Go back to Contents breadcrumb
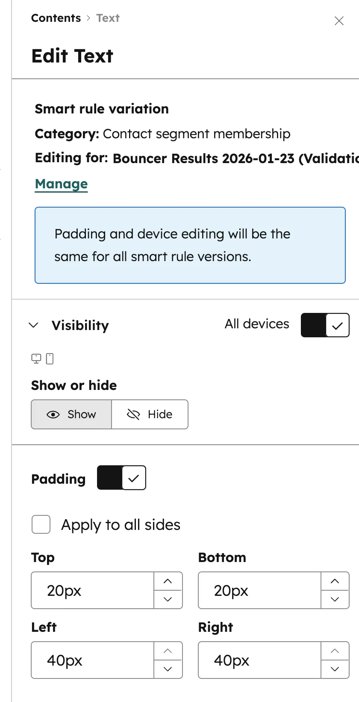 click(56, 18)
